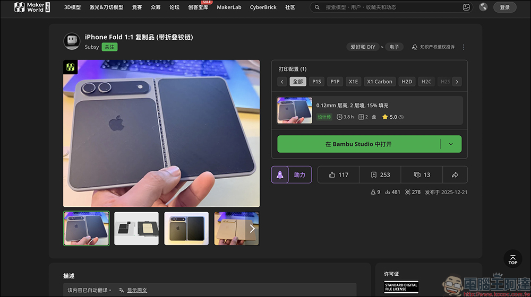
Task: Open the 众筹 menu
Action: 156,7
